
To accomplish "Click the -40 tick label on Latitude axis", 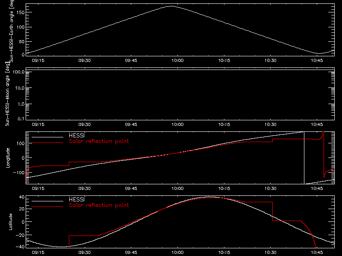I will pos(20,247).
